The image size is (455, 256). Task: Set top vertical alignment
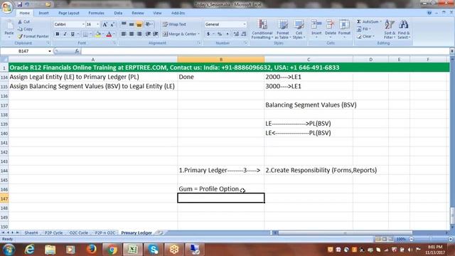(124, 24)
